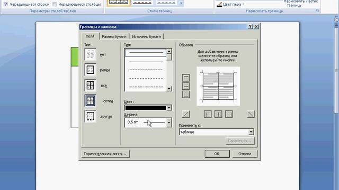Viewport: 339px width, 190px height.
Task: Expand the table styles gallery arrow
Action: (x=181, y=3)
